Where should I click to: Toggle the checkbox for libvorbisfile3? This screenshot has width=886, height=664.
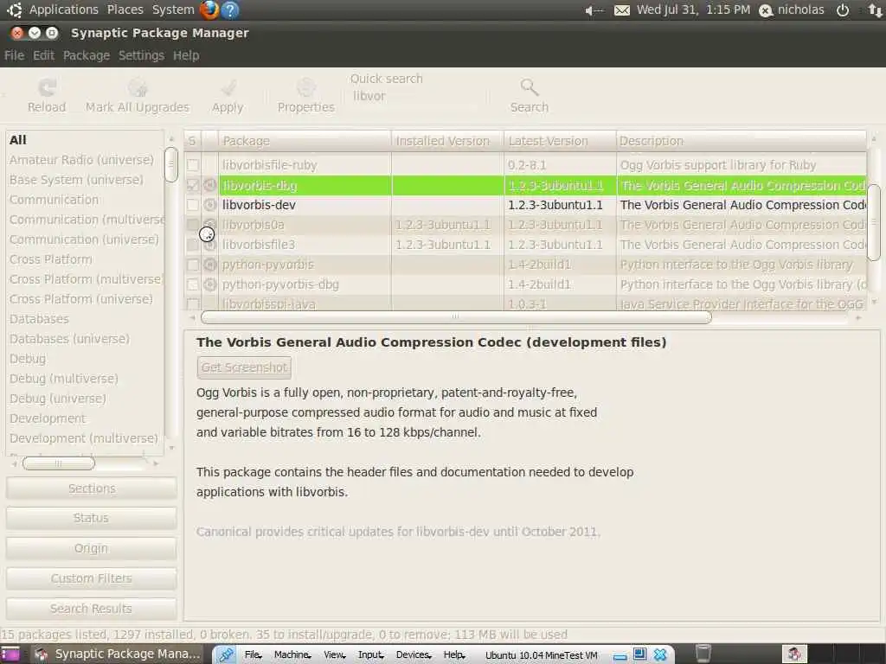click(193, 245)
